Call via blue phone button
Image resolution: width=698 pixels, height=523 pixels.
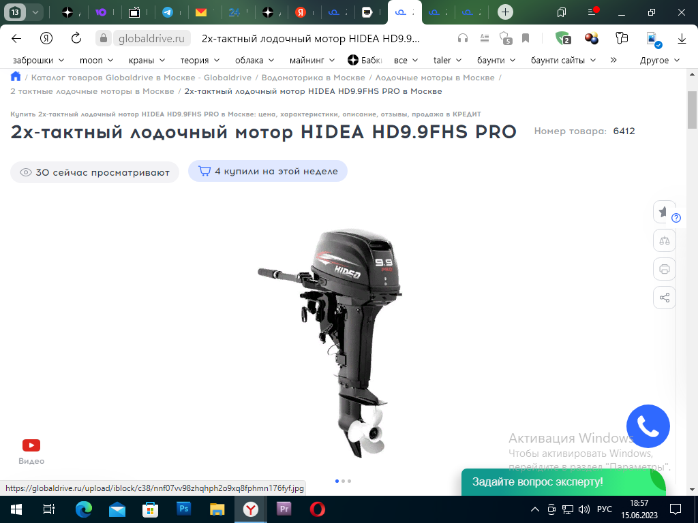coord(648,426)
